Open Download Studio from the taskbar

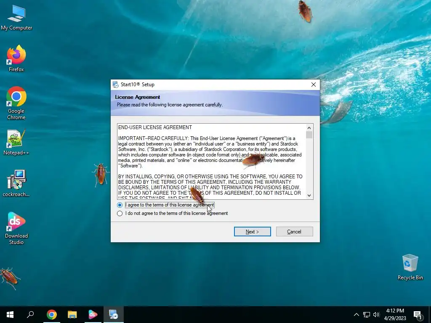tap(93, 315)
